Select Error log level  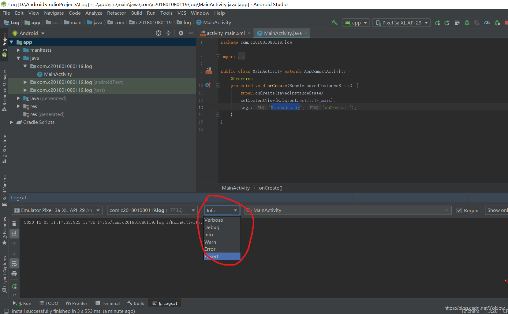pos(222,249)
